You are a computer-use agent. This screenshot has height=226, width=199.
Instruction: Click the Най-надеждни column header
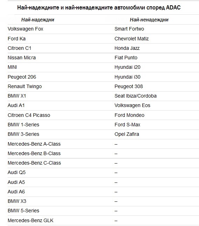tap(38, 20)
